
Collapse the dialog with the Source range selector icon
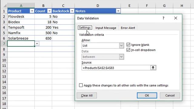pyautogui.click(x=153, y=68)
